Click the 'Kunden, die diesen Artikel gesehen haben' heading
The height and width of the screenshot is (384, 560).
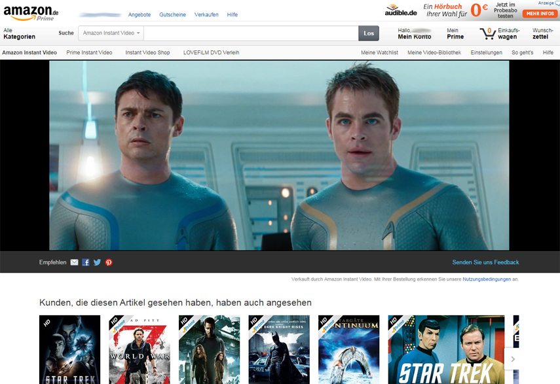(176, 303)
